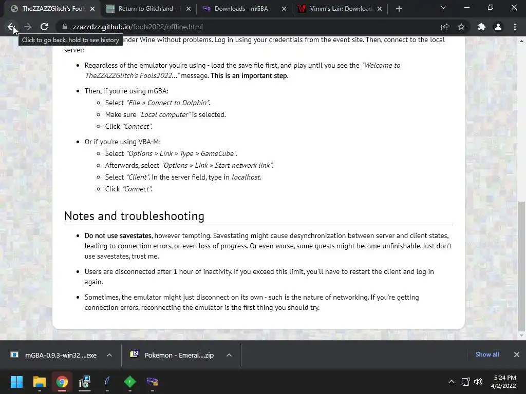
Task: Click the browser back arrow
Action: tap(11, 27)
